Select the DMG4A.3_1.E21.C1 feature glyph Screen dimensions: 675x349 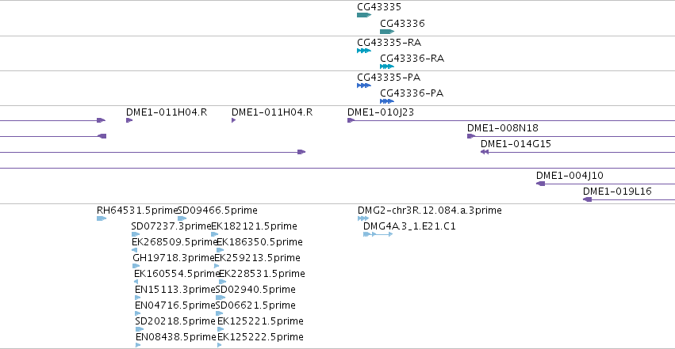point(378,234)
